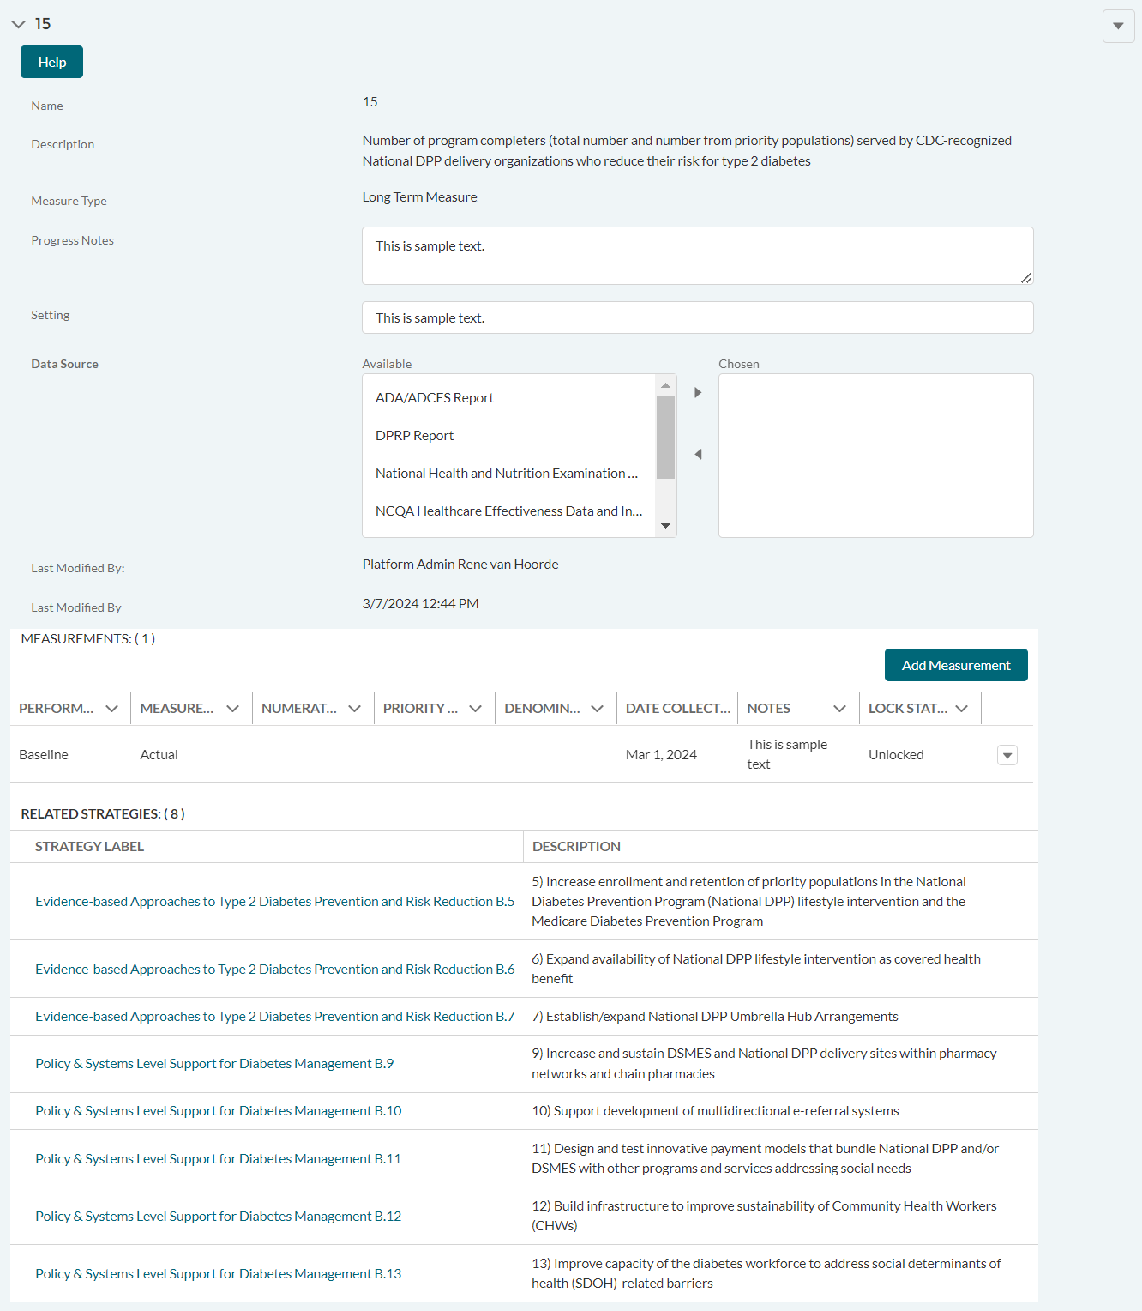
Task: Open Policy & Systems Level Support B.10 link
Action: [219, 1111]
